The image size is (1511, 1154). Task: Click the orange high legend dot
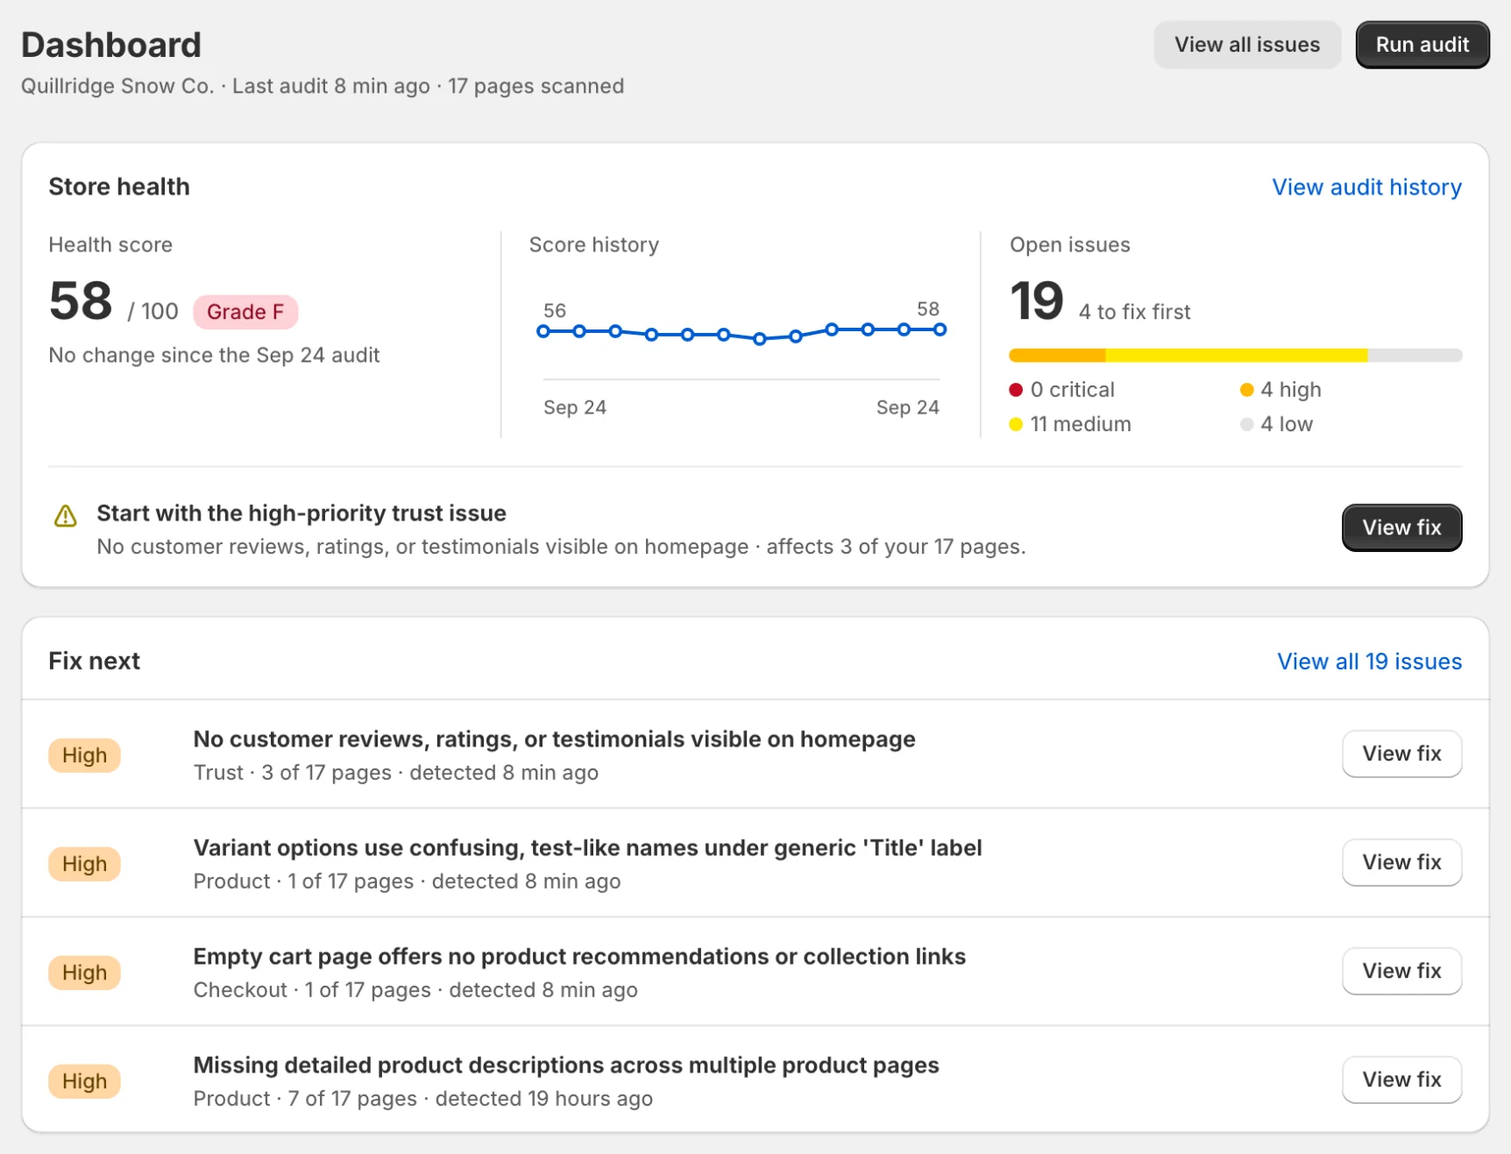coord(1246,390)
